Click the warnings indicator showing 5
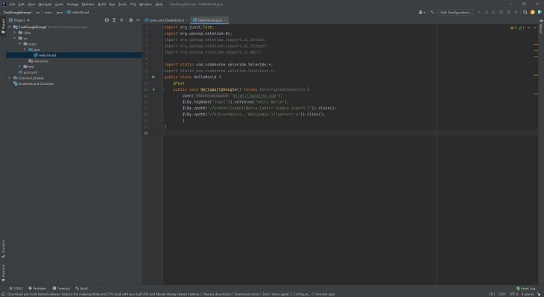544x297 pixels. coord(513,28)
